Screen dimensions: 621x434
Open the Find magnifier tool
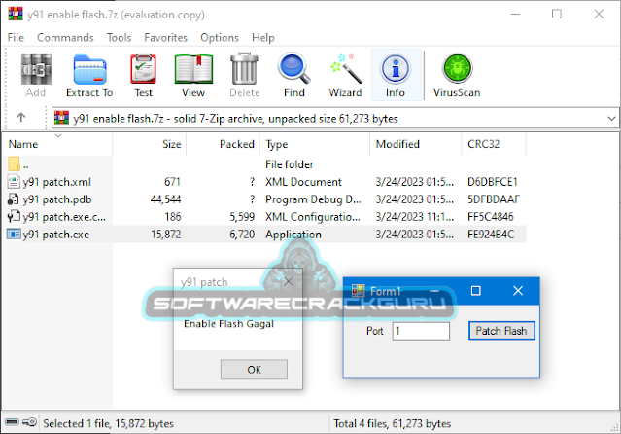[293, 69]
